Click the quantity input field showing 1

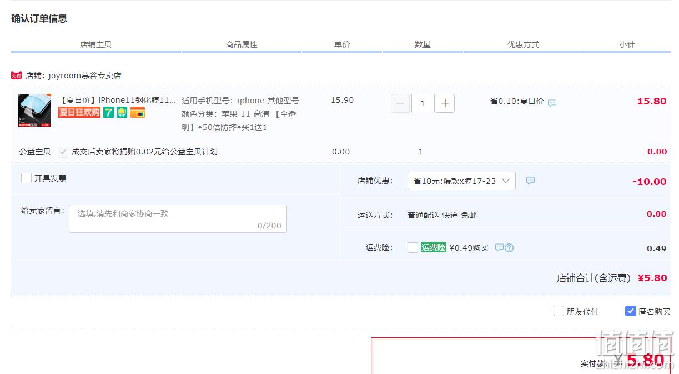coord(423,103)
